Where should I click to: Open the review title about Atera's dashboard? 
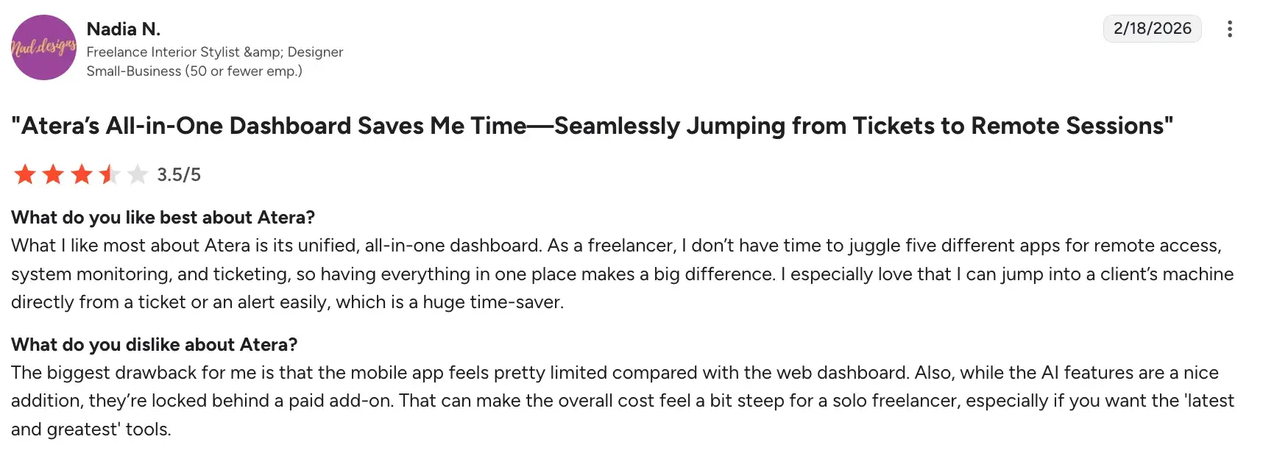pos(592,126)
